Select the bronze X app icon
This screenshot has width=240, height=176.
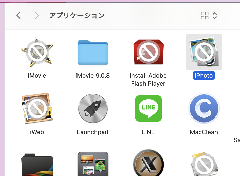coord(149,163)
